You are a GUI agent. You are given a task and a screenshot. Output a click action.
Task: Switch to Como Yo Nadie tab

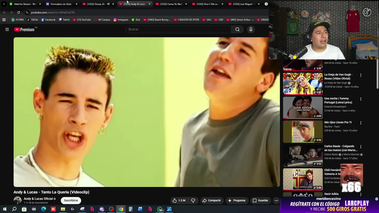171,4
